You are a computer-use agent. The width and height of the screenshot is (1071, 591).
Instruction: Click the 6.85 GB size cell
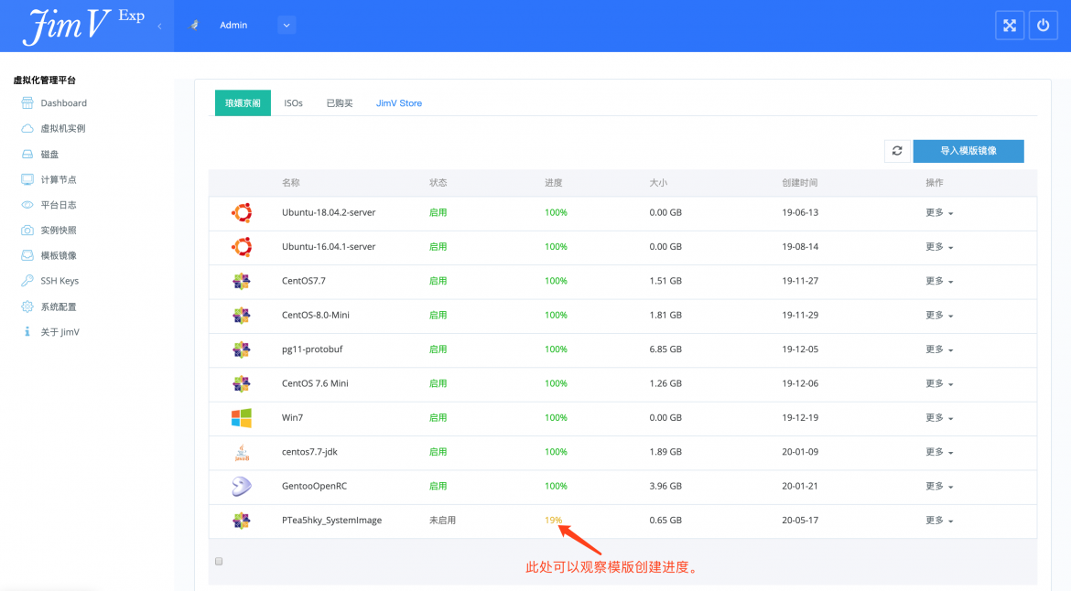pyautogui.click(x=665, y=349)
